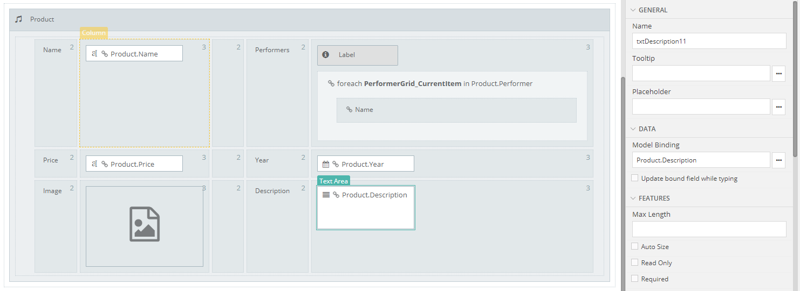The width and height of the screenshot is (800, 291).
Task: Click the link icon beside the foreach PerformerGrid_CurrentItem text
Action: [331, 83]
